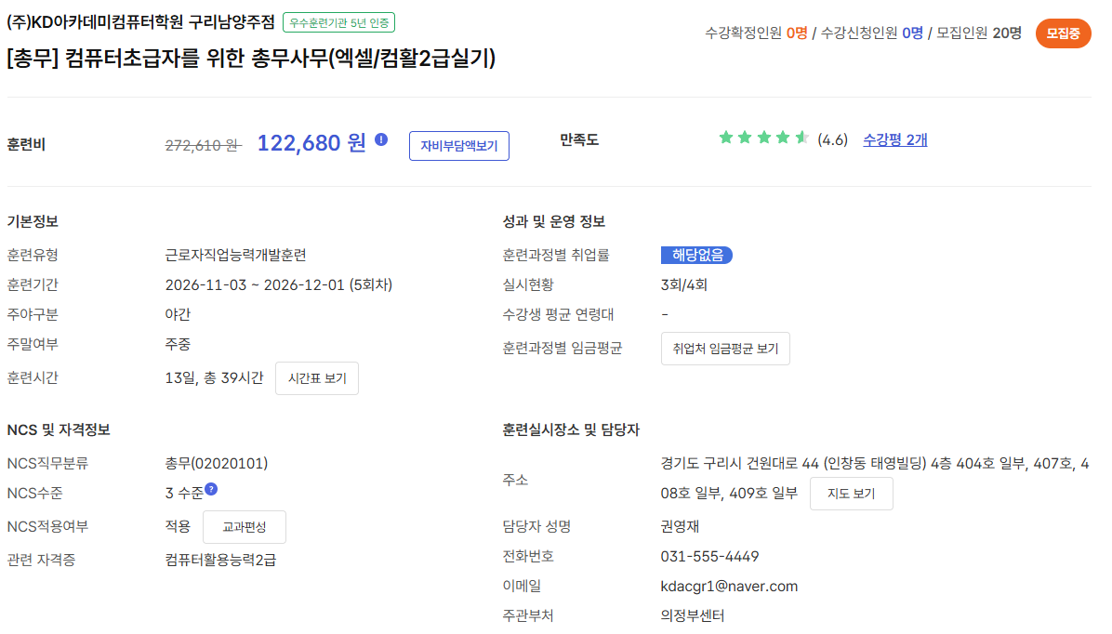Click the 3회/4회 실시현황 value

(x=683, y=285)
